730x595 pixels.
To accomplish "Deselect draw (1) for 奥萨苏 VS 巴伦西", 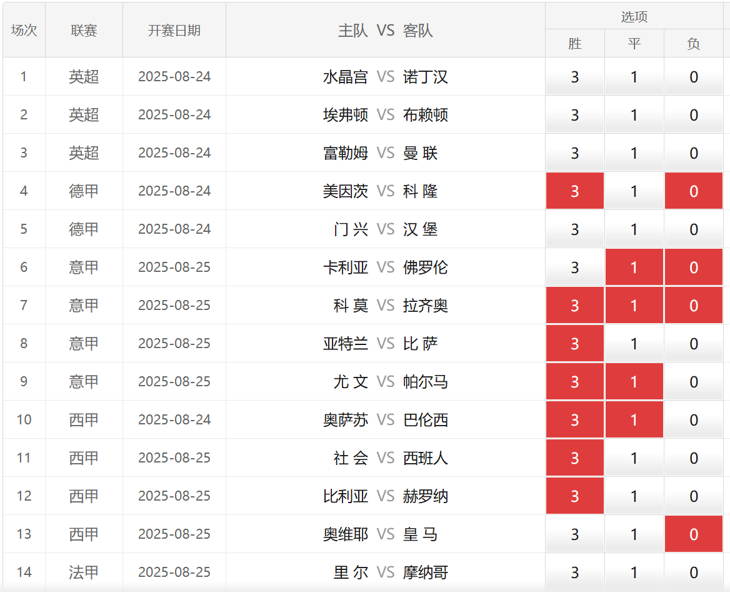I will [634, 420].
